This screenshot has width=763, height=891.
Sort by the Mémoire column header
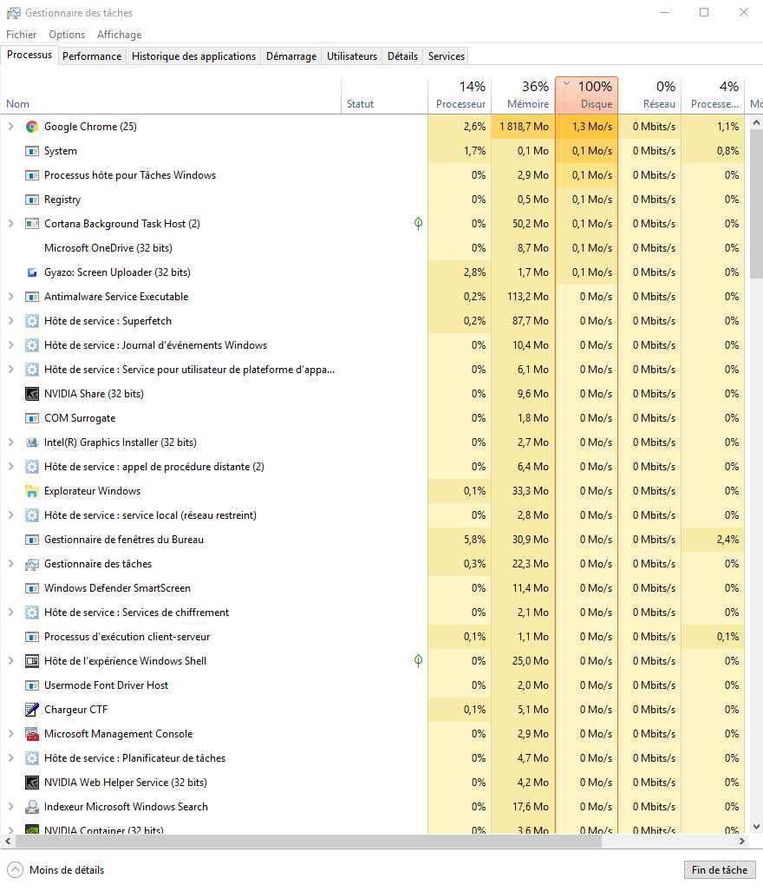523,95
